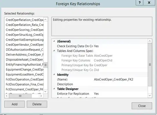Select EquipmentLoadItem_CredC relationship
Screen dimensions: 157x115
pyautogui.click(x=25, y=74)
